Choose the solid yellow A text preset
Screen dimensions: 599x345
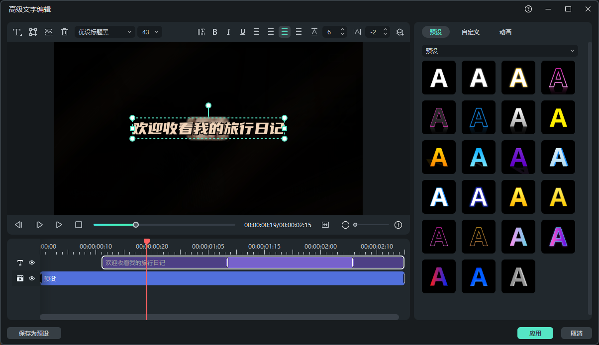point(558,117)
